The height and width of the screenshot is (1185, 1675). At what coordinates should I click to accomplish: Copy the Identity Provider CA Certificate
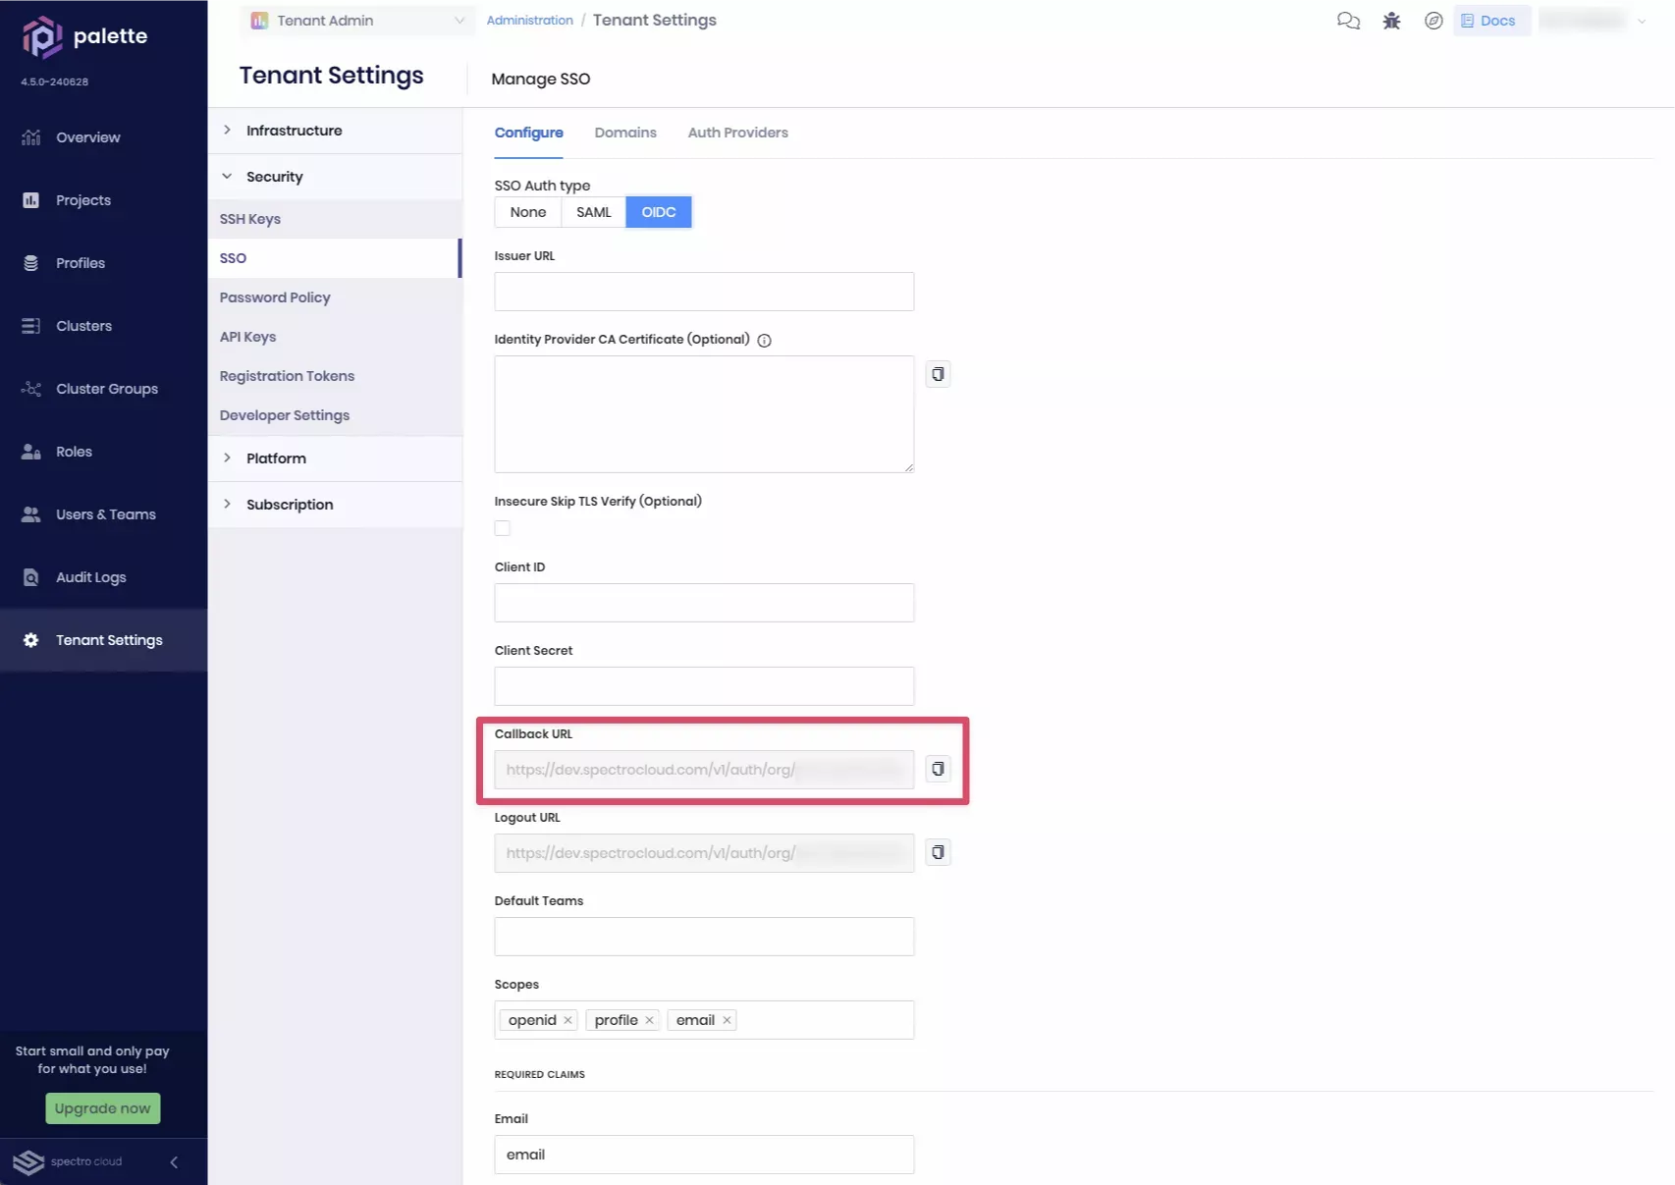938,374
